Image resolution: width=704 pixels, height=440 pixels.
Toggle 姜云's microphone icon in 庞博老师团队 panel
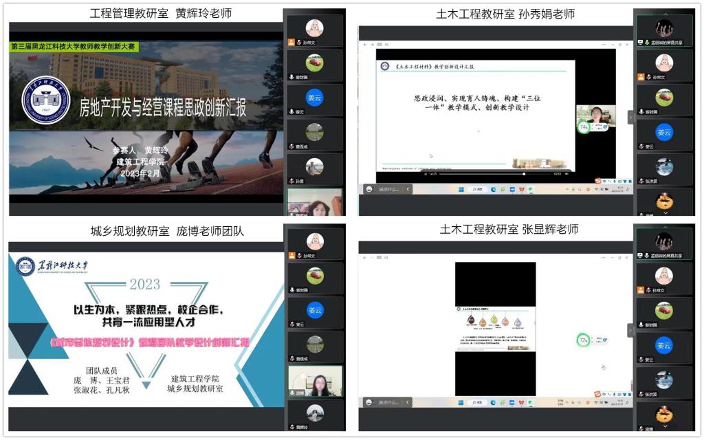click(x=291, y=324)
